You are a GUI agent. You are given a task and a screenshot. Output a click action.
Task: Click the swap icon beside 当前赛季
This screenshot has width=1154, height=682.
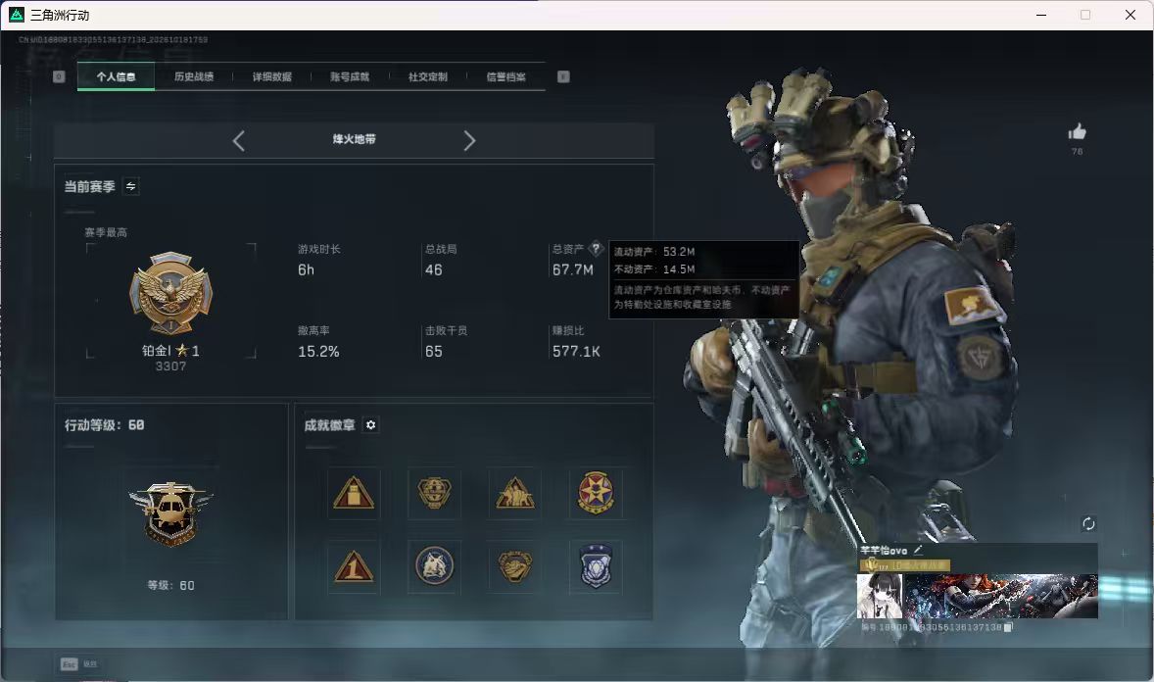tap(131, 186)
